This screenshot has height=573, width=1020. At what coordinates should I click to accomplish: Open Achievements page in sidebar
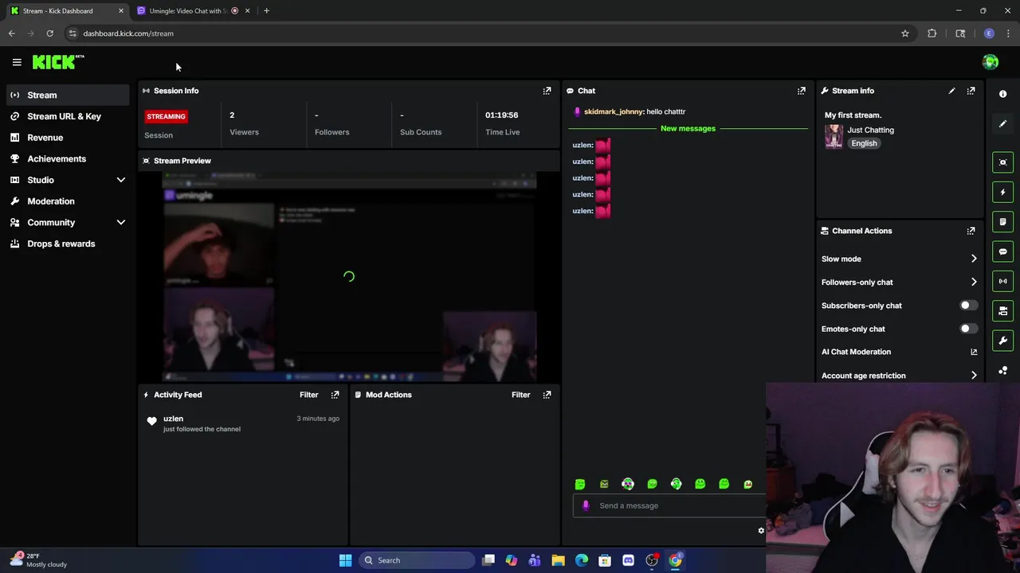point(68,159)
